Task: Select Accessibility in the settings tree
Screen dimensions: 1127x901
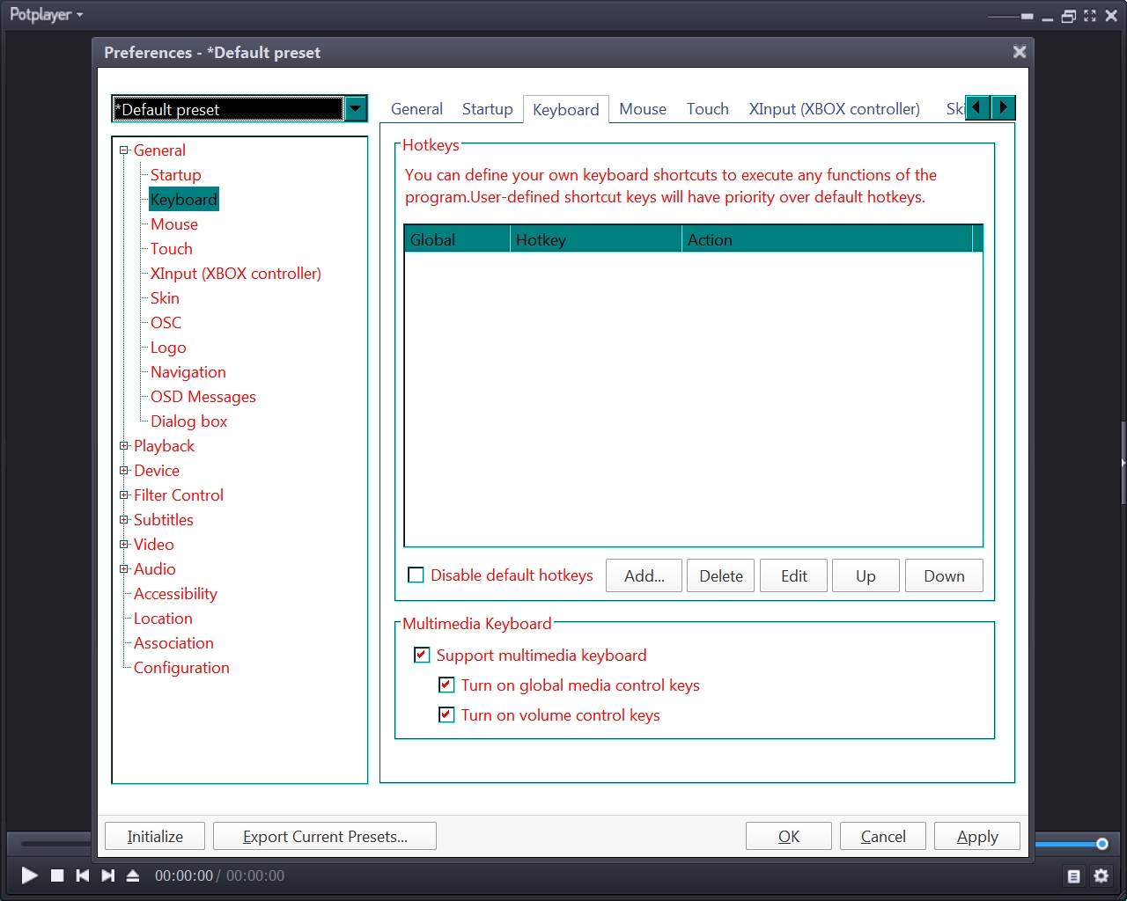Action: pyautogui.click(x=175, y=594)
